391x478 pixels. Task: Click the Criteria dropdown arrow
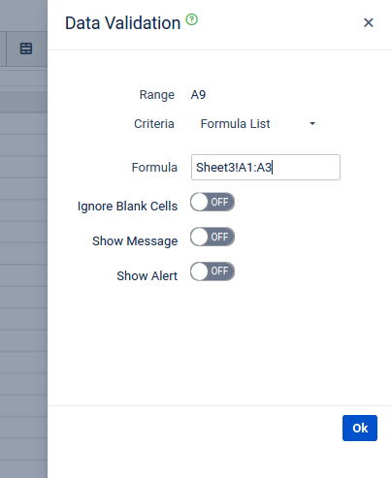312,124
